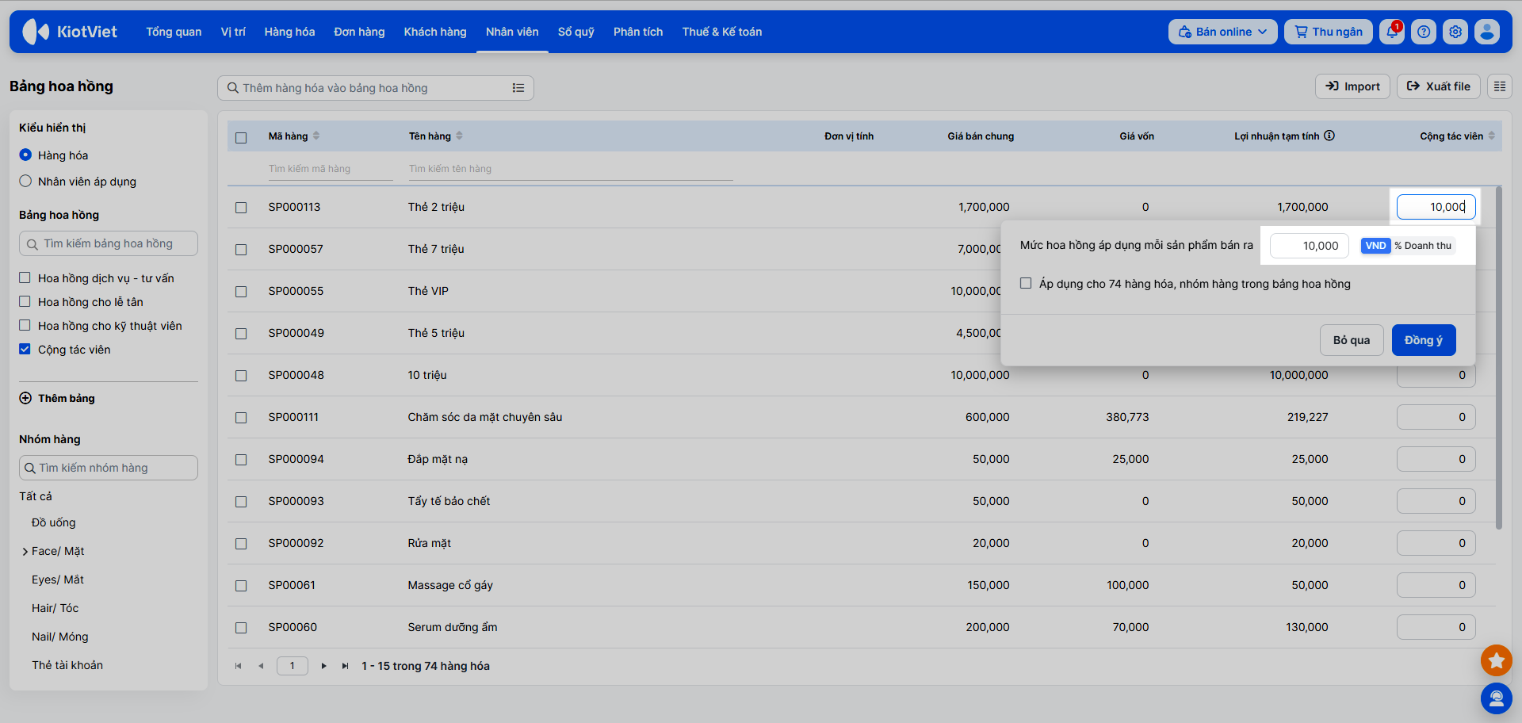Open the Sổ quỹ menu
1522x723 pixels.
576,32
